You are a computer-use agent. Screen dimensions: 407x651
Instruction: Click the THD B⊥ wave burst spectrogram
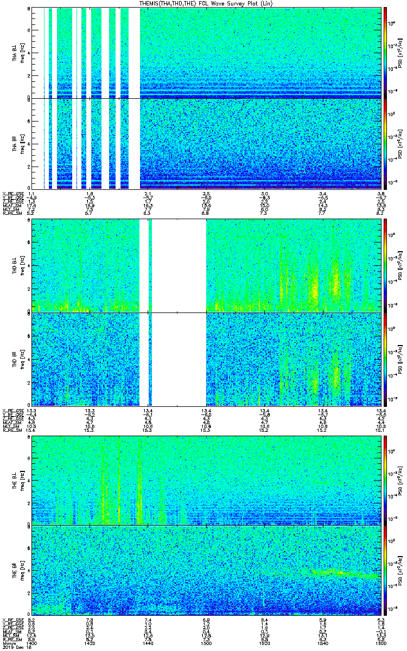[x=207, y=265]
